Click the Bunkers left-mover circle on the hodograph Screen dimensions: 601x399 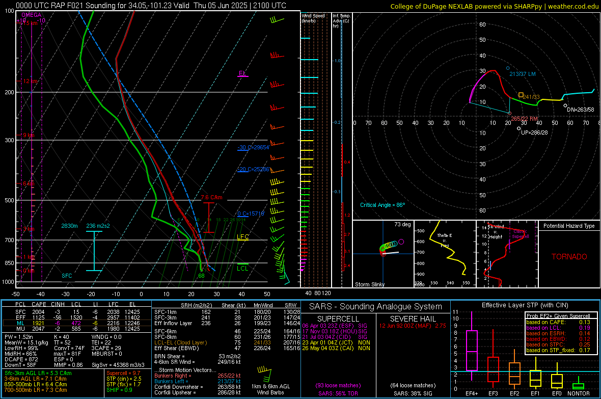point(508,68)
